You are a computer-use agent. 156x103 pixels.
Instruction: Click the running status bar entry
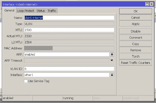[x=77, y=98]
